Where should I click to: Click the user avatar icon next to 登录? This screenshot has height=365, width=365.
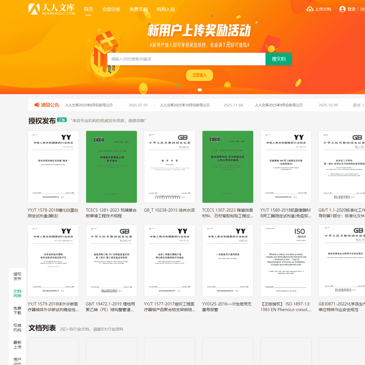342,9
